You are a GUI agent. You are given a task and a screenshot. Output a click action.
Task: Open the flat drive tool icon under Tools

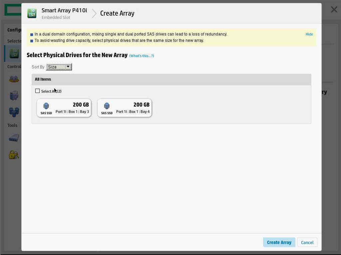(14, 138)
